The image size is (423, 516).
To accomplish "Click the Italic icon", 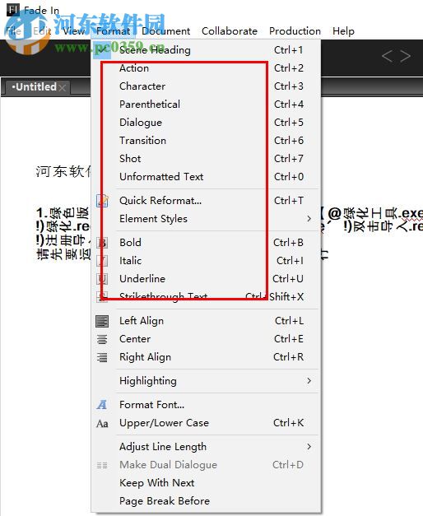I will click(x=102, y=261).
